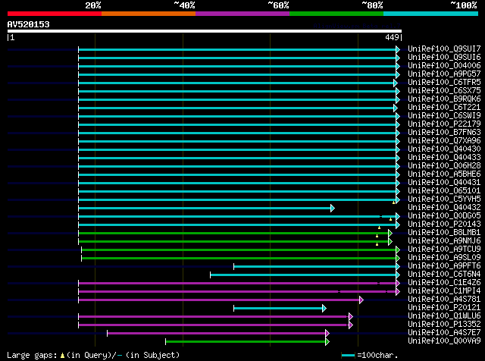Select the UniRef100_P22179 label
Viewport: 485px width, 361px height.
(x=444, y=124)
